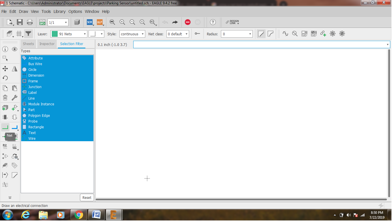
Task: Open the Library menu
Action: [60, 11]
